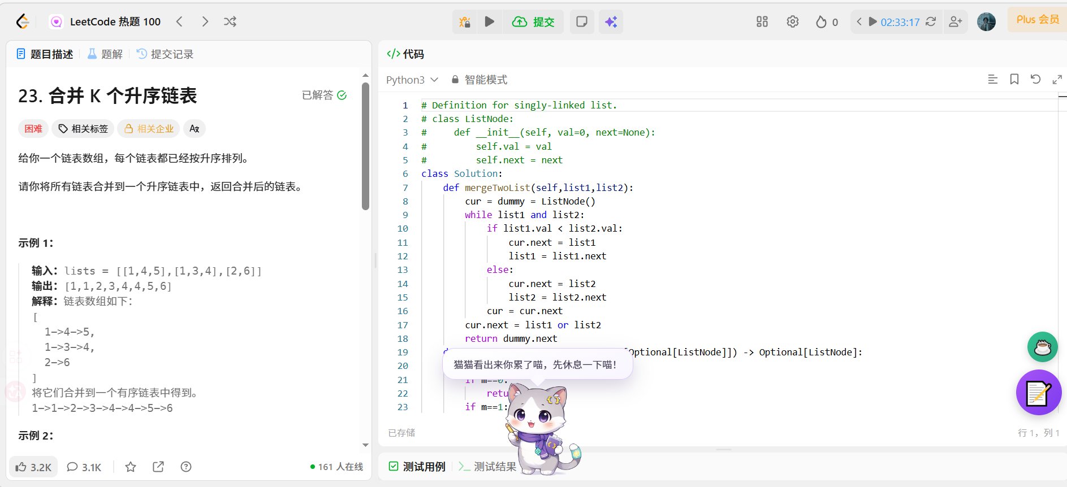Open the help question mark icon
This screenshot has width=1067, height=487.
coord(186,467)
